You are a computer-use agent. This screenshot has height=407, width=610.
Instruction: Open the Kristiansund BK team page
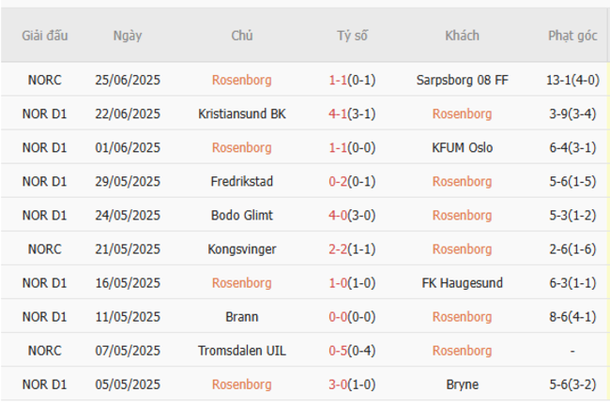242,113
